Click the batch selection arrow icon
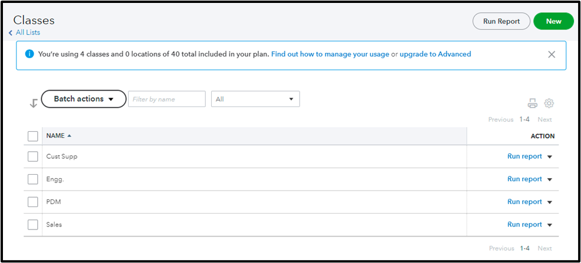Image resolution: width=581 pixels, height=263 pixels. point(34,104)
